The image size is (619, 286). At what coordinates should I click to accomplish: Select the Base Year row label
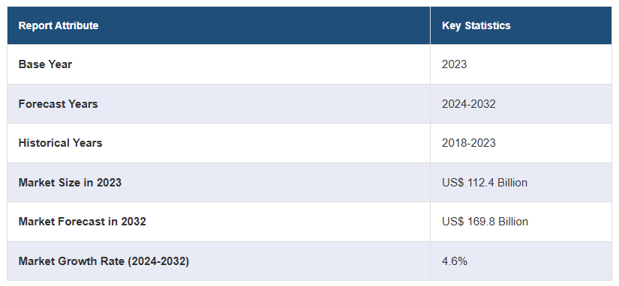(x=45, y=64)
